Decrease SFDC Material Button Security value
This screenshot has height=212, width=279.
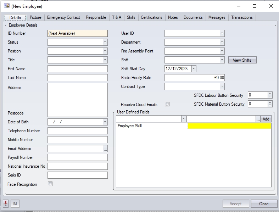coord(270,106)
